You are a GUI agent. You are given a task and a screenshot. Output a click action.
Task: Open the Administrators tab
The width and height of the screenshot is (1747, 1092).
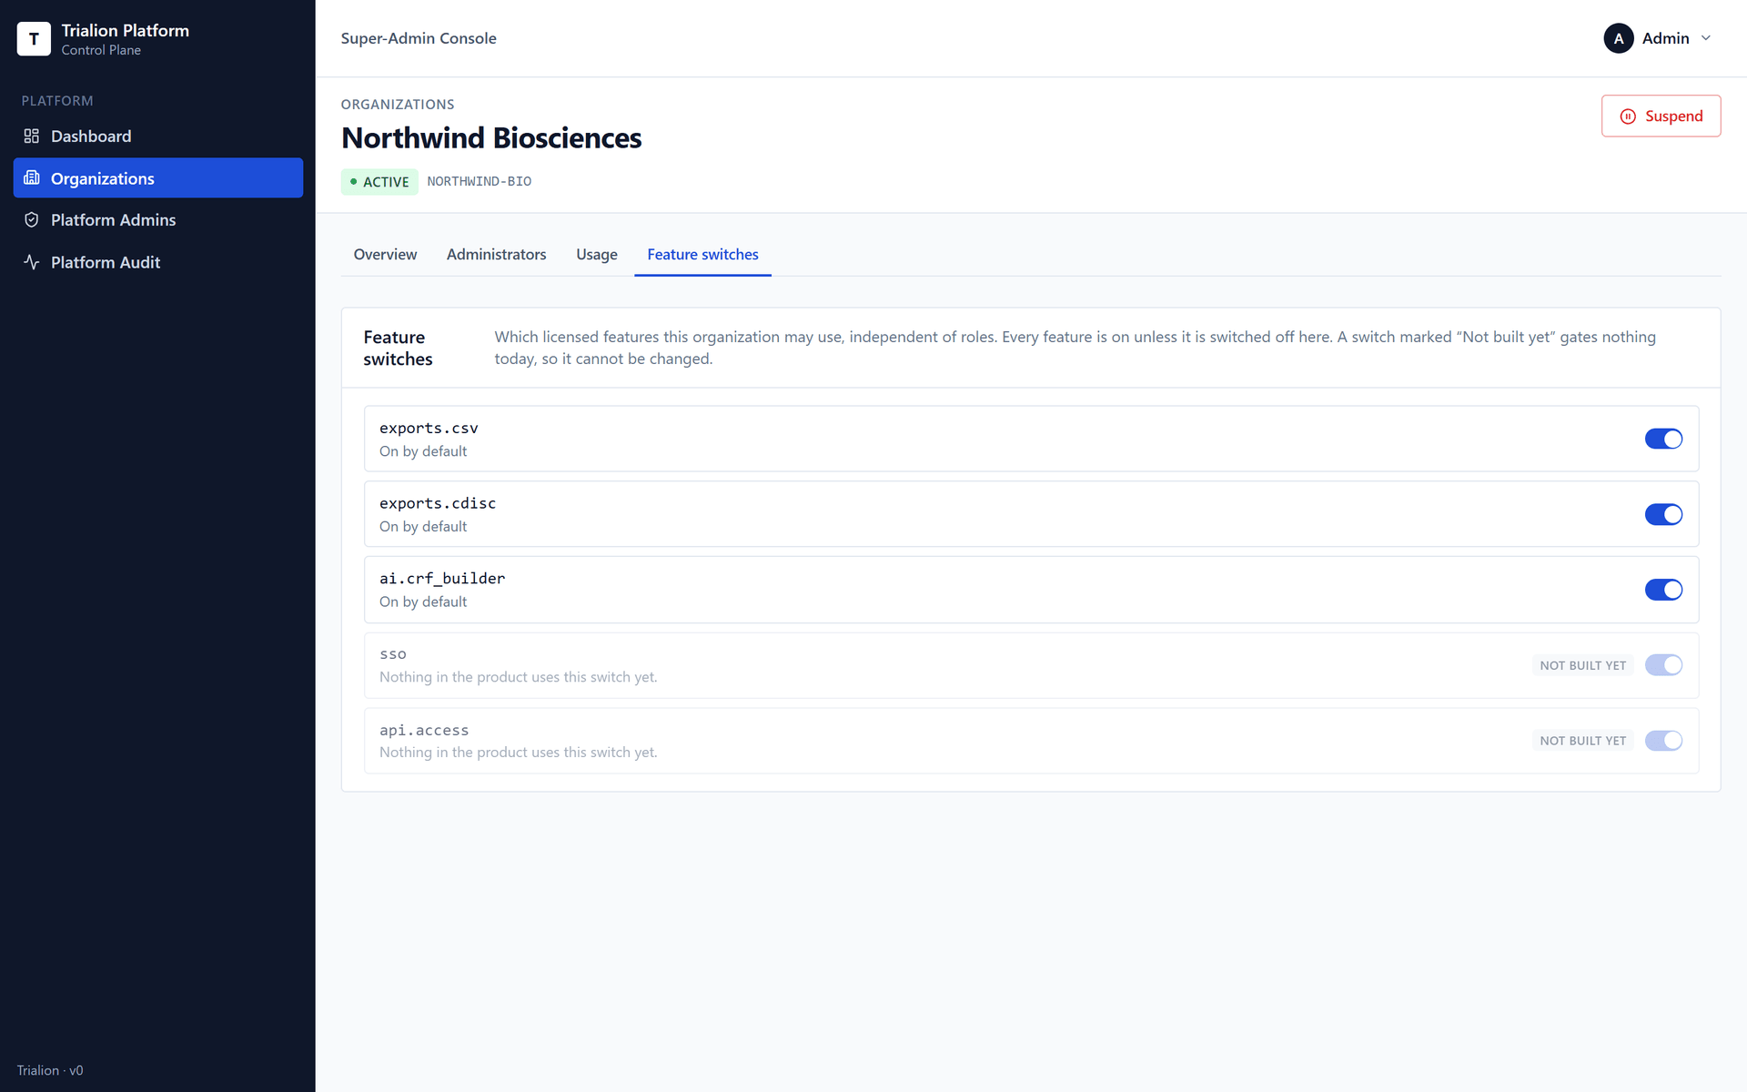[x=496, y=255]
